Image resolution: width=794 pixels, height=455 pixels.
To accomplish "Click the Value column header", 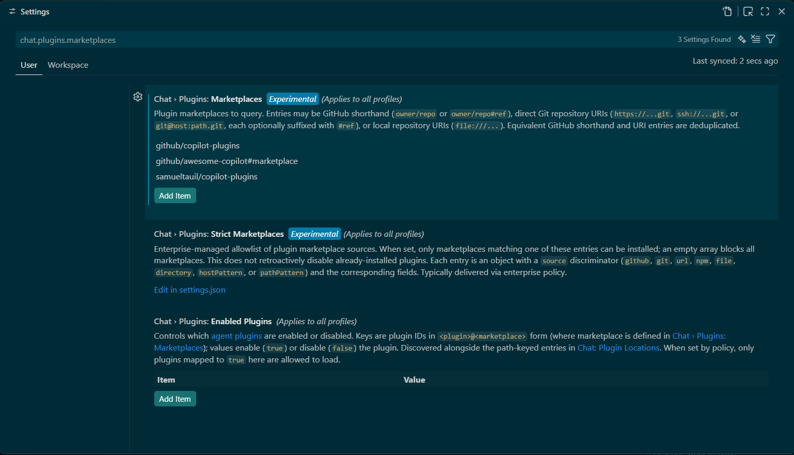I will (x=415, y=380).
